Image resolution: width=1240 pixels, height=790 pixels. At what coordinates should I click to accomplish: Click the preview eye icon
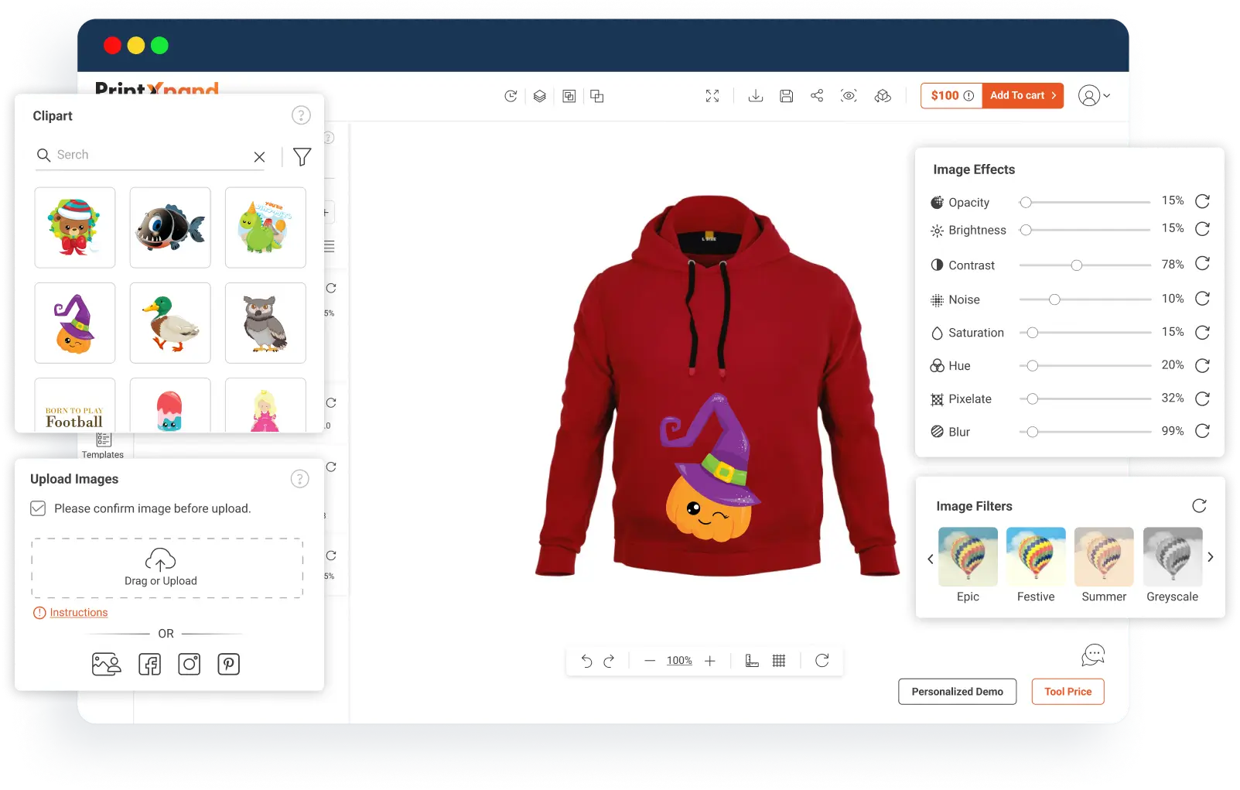point(849,96)
